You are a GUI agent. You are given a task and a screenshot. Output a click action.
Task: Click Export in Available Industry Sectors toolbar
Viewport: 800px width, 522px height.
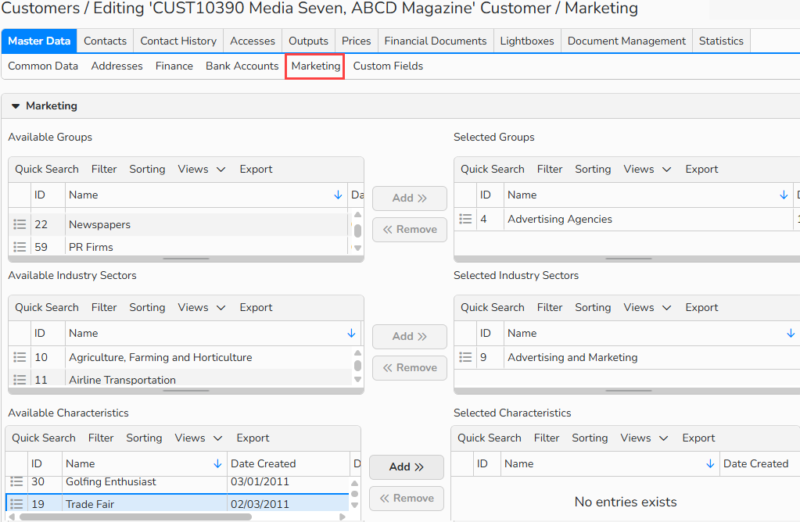coord(257,307)
